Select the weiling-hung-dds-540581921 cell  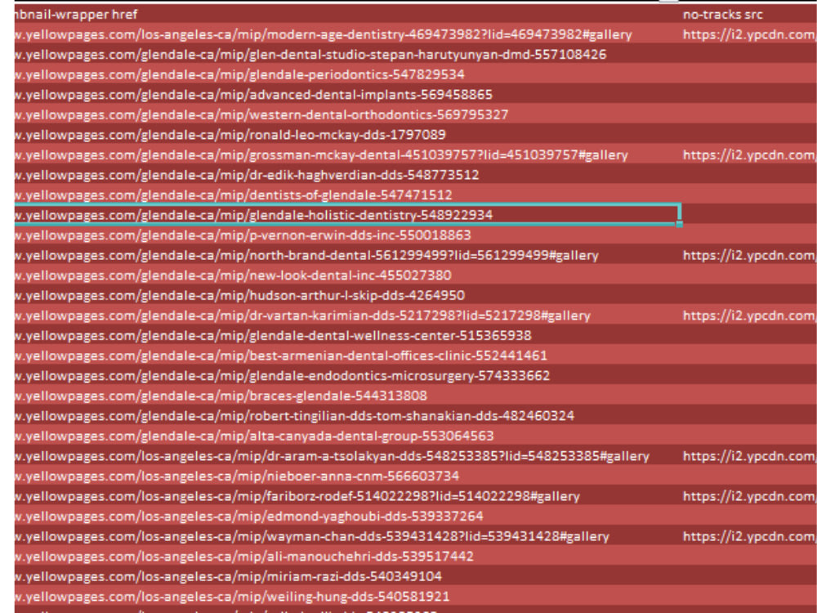tap(347, 597)
